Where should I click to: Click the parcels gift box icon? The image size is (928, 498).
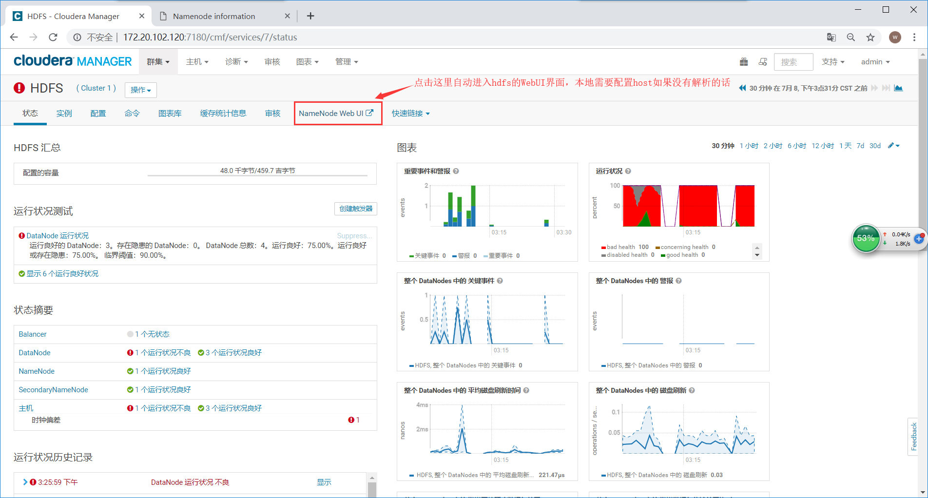click(744, 62)
